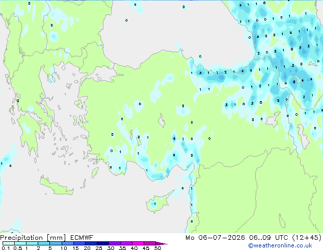Click the legend label '0.1'
The height and width of the screenshot is (250, 323).
(x=6, y=248)
